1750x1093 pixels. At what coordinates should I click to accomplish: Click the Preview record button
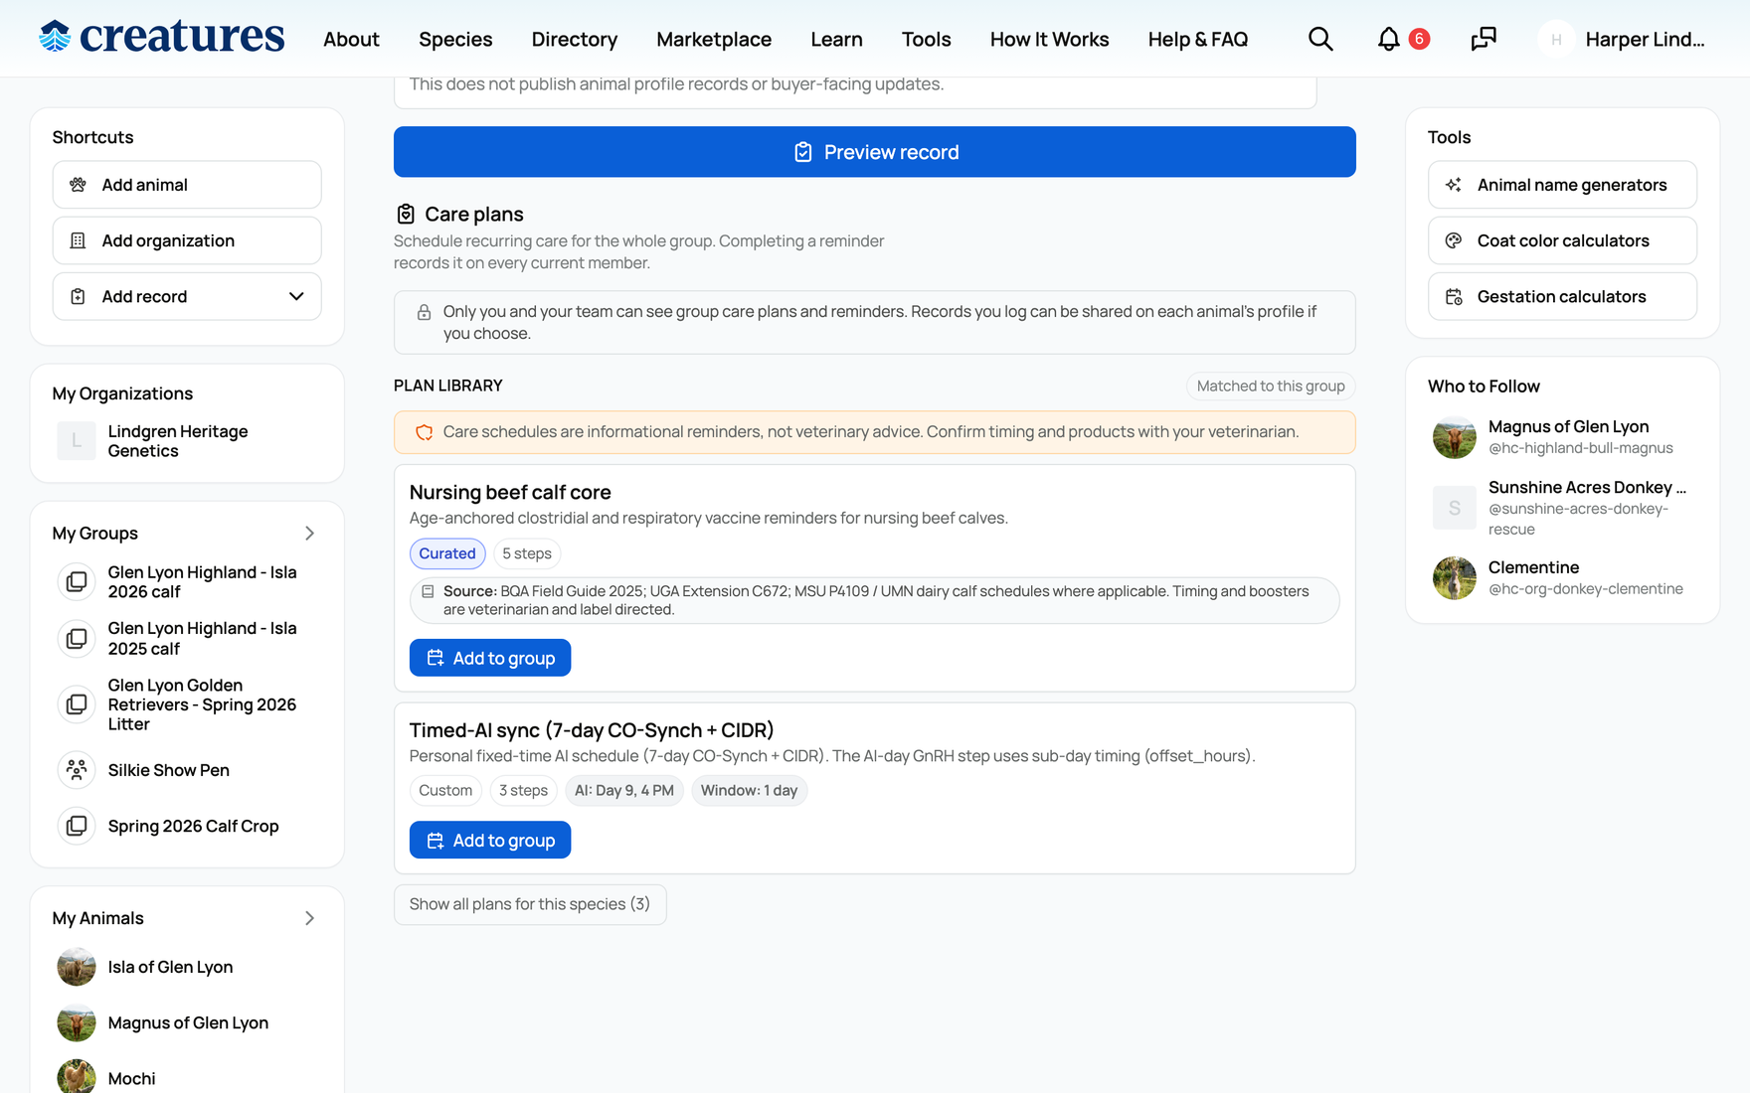coord(875,152)
